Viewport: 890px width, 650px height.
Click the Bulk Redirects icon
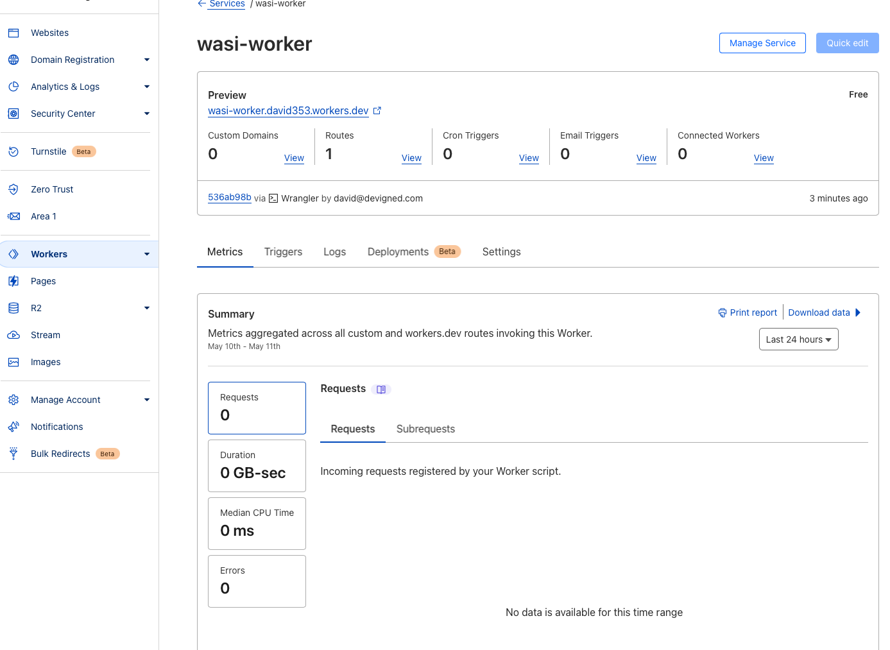coord(13,454)
